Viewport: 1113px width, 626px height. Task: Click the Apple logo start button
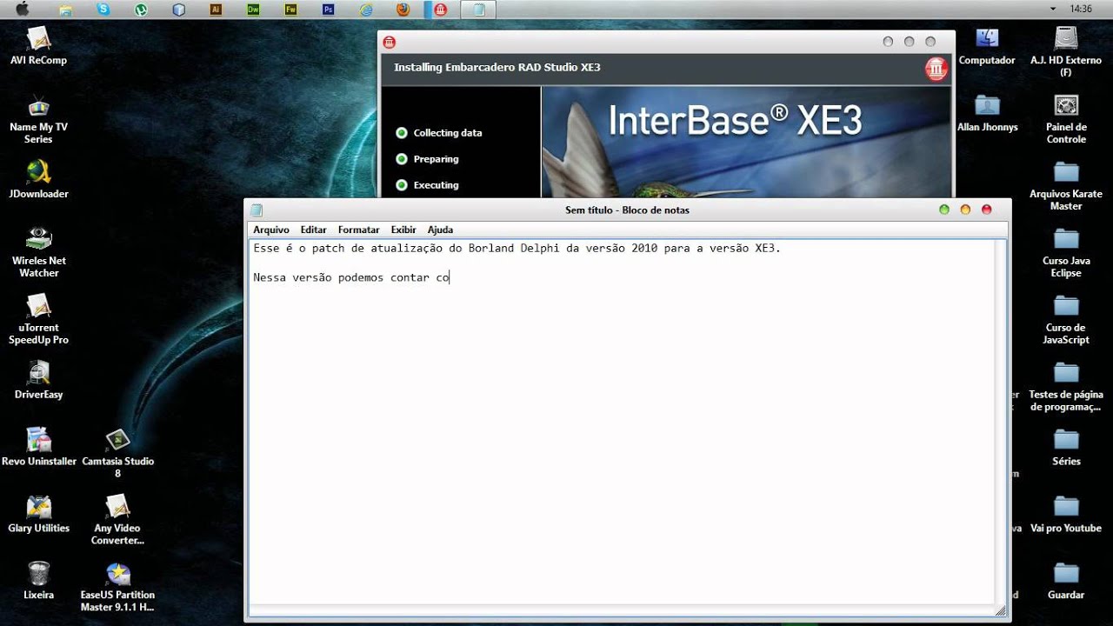click(x=23, y=10)
